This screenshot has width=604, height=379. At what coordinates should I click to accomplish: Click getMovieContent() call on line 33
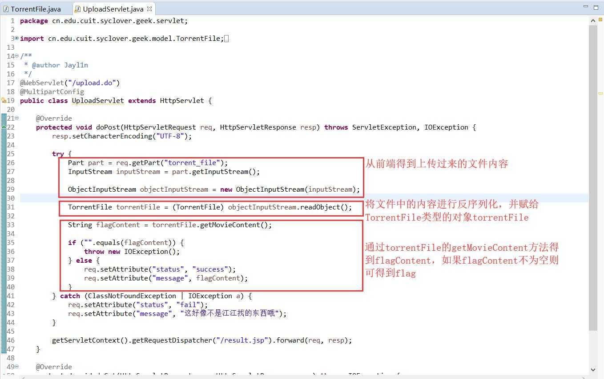point(234,225)
